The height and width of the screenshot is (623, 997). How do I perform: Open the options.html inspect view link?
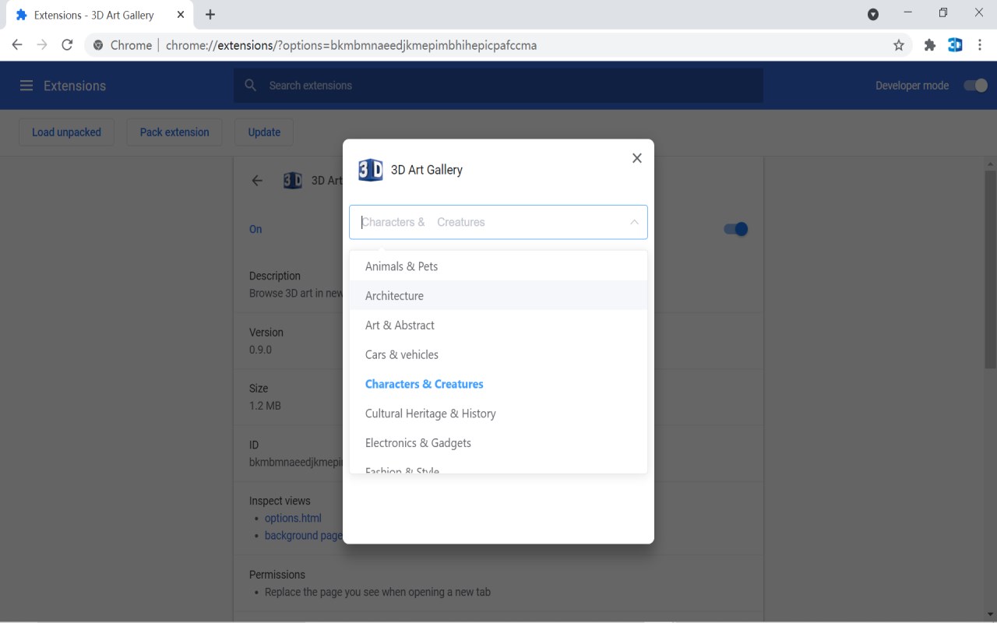pyautogui.click(x=293, y=519)
